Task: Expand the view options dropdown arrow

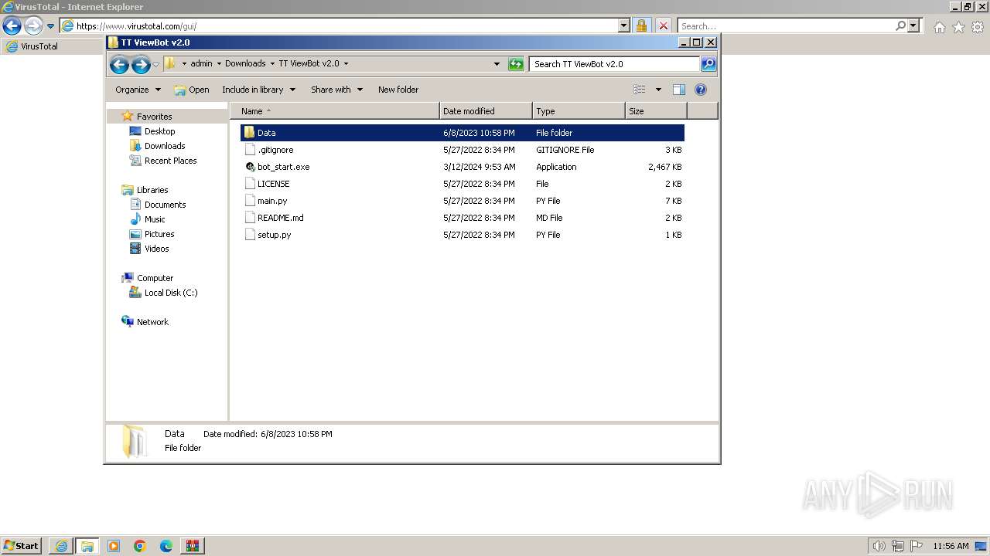Action: [658, 90]
